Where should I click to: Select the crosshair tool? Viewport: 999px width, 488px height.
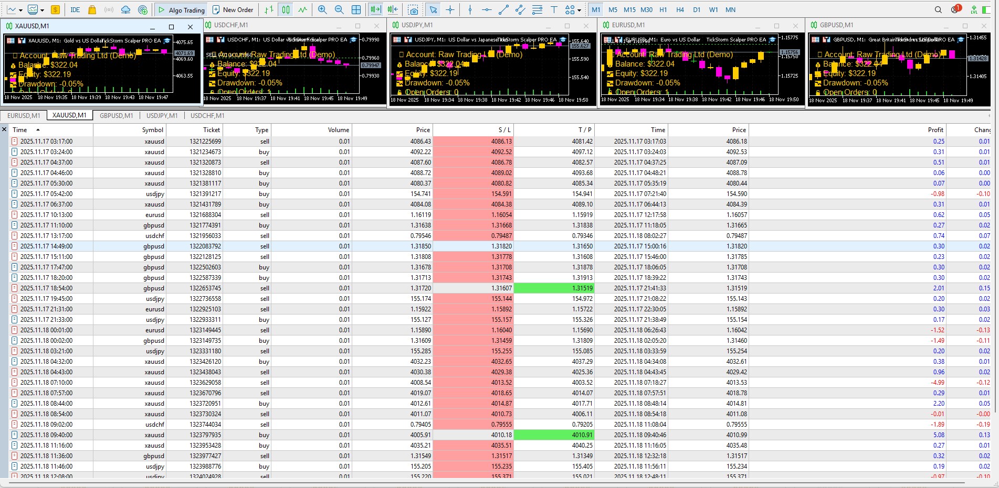pyautogui.click(x=450, y=9)
